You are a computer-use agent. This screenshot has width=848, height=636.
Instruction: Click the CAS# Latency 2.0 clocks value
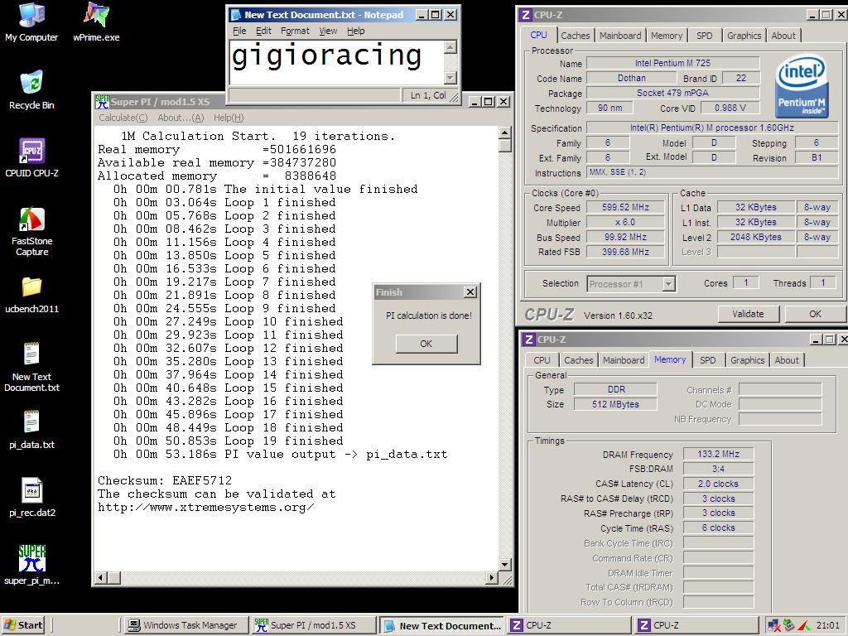coord(718,484)
